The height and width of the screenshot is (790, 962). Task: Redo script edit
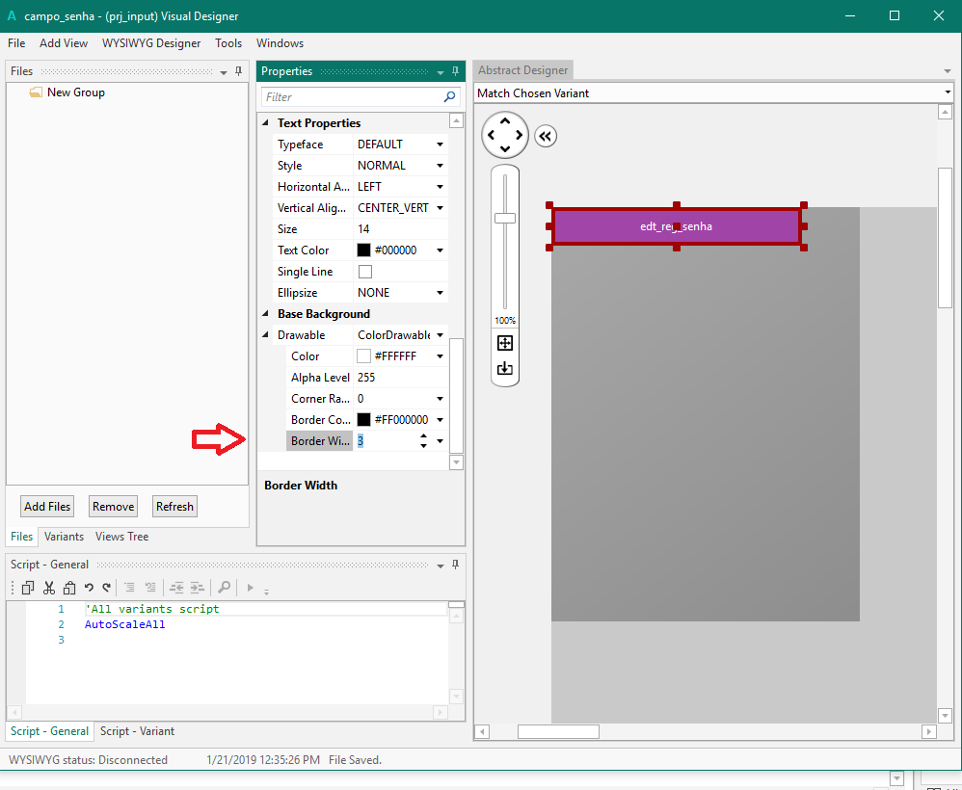coord(107,588)
